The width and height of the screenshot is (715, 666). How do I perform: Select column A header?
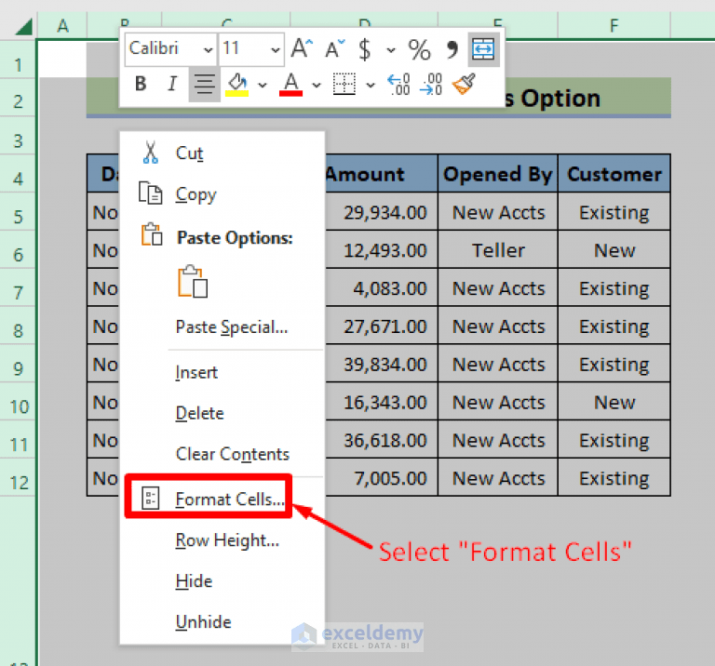(x=62, y=25)
